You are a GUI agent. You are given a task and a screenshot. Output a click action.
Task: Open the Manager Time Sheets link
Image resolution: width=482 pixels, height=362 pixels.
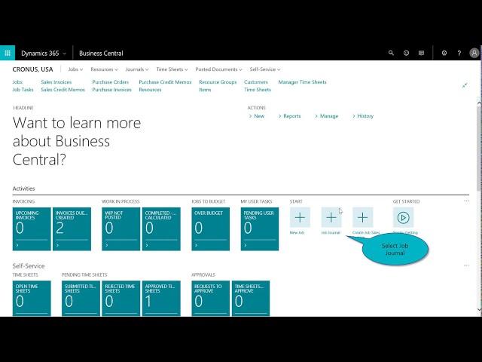point(302,82)
